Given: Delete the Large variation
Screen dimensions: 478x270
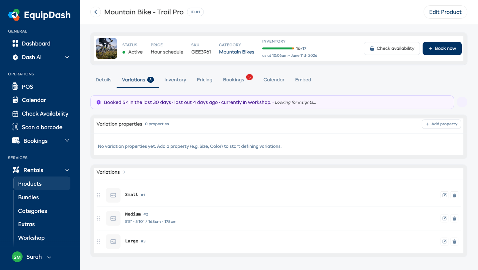Looking at the screenshot, I should pyautogui.click(x=454, y=242).
